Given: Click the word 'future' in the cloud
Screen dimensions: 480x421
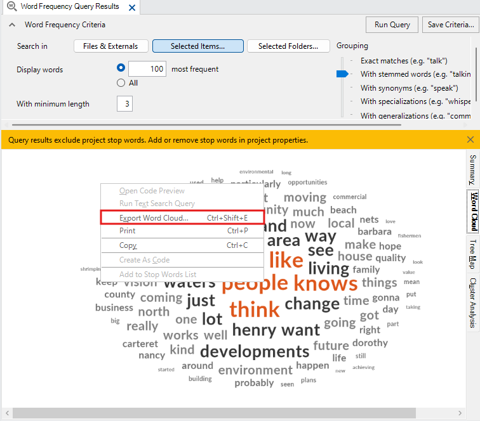Looking at the screenshot, I should pos(331,346).
